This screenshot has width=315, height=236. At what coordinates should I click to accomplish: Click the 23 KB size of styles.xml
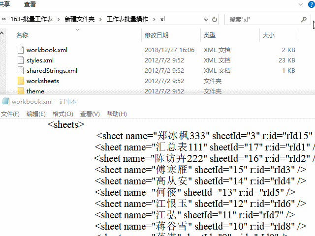click(286, 60)
